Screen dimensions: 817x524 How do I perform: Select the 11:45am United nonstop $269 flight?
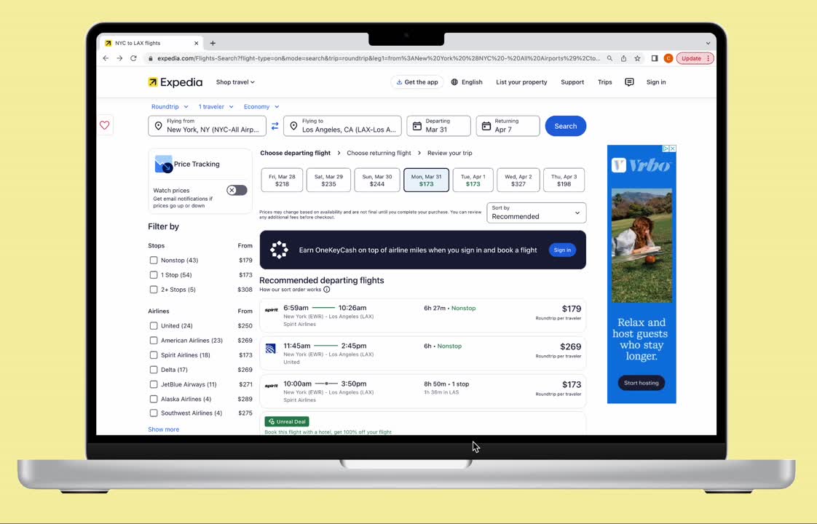pos(422,354)
